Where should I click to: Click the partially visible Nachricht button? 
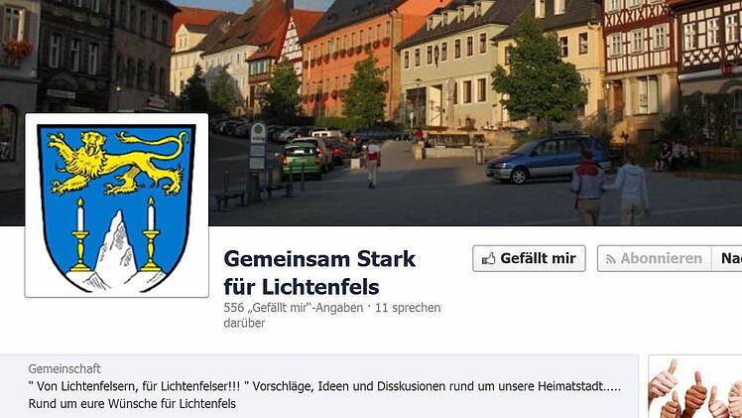[727, 258]
